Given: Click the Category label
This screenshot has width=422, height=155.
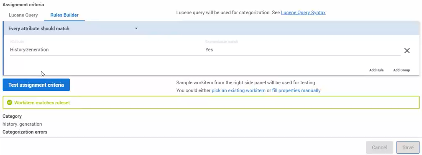Looking at the screenshot, I should 12,116.
